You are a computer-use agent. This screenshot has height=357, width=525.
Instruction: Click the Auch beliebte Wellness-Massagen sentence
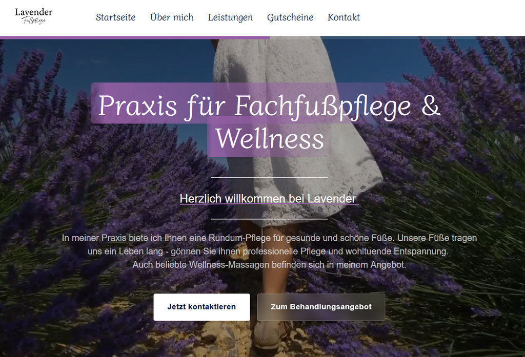(269, 265)
